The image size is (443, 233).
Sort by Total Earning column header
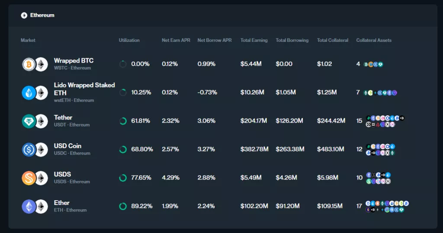click(254, 40)
